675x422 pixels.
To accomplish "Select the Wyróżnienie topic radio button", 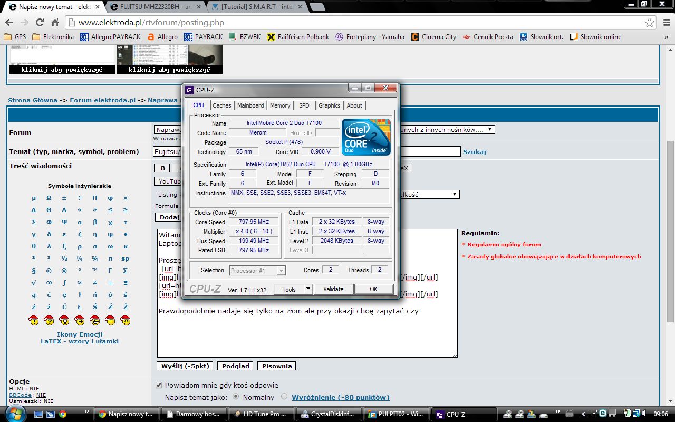I will [284, 397].
